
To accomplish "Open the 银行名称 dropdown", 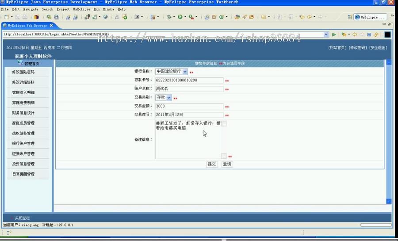I will pyautogui.click(x=185, y=72).
